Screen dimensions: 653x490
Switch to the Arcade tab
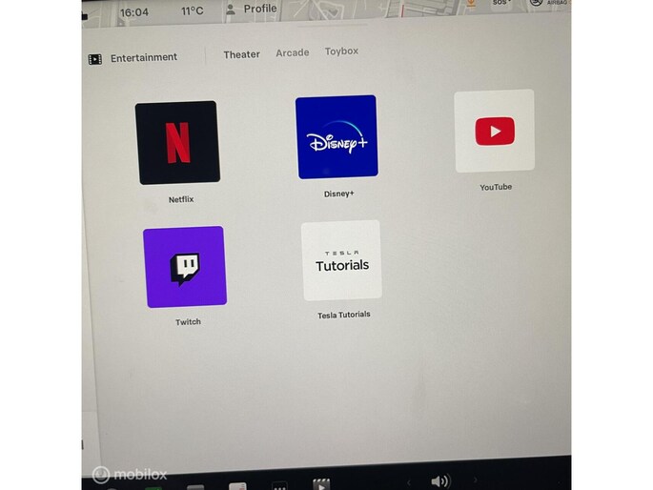[293, 52]
